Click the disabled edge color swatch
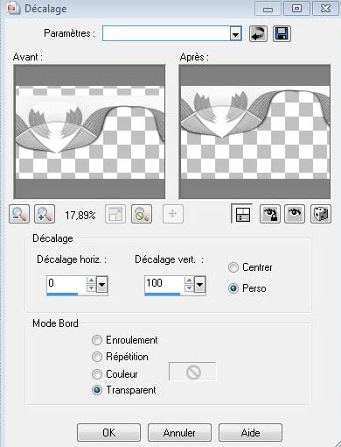This screenshot has height=447, width=341. point(192,372)
